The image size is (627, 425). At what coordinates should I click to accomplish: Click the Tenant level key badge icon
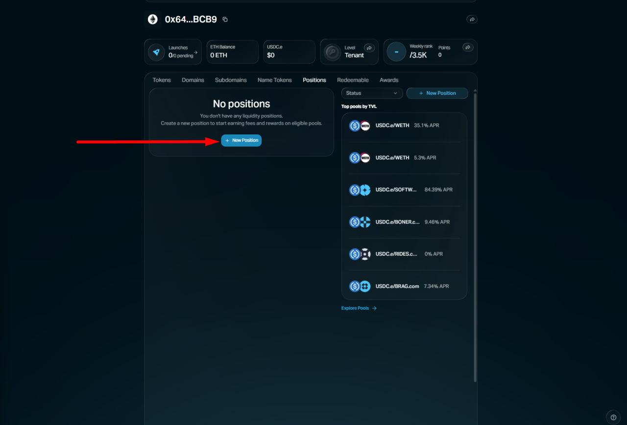coord(333,52)
